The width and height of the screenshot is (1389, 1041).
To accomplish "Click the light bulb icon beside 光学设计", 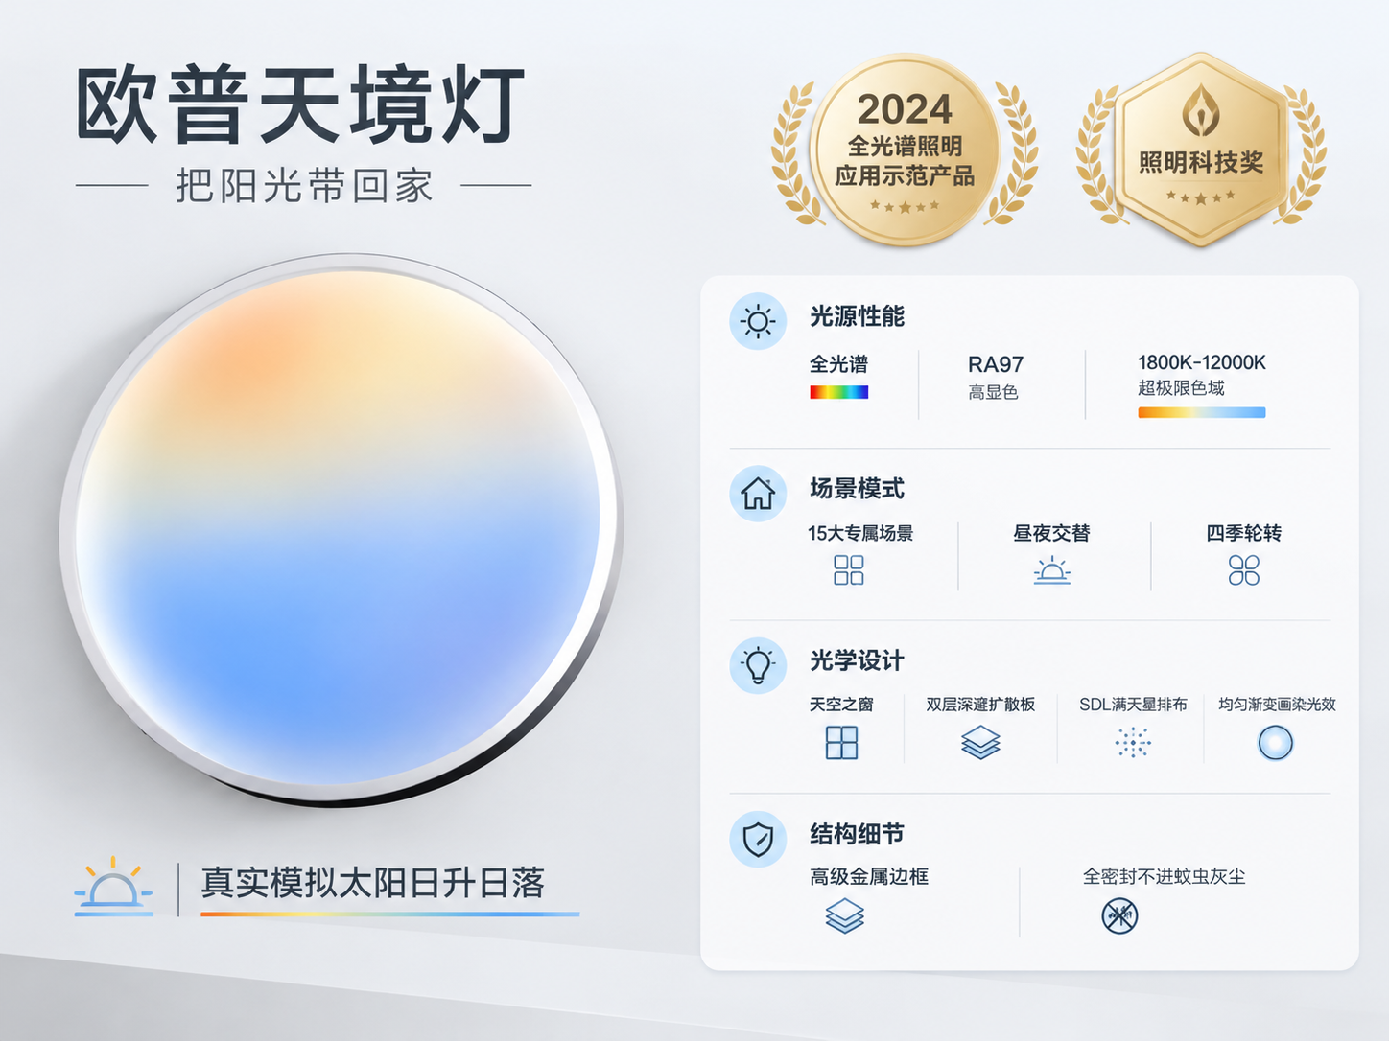I will click(x=758, y=665).
